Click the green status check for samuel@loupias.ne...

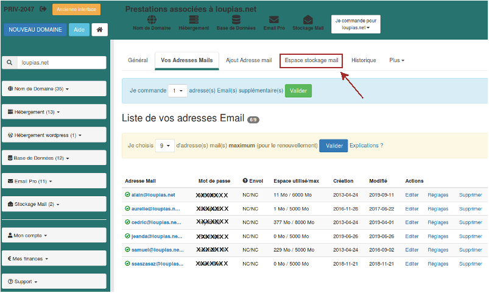tap(127, 250)
